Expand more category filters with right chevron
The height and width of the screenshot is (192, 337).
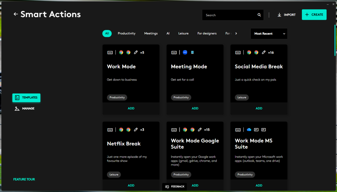click(x=236, y=33)
